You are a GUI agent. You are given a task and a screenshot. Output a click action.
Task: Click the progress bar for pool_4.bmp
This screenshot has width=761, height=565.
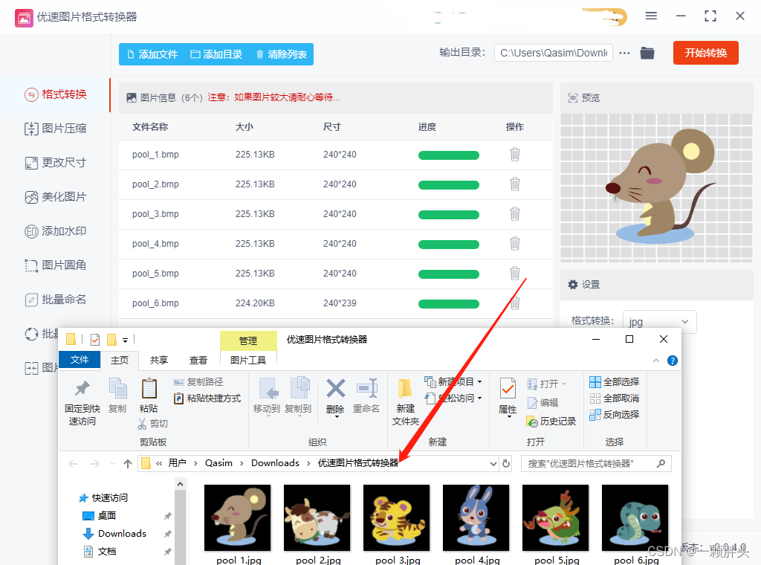448,244
